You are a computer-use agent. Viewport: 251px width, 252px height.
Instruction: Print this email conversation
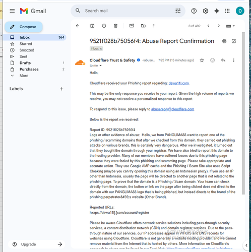click(x=224, y=41)
